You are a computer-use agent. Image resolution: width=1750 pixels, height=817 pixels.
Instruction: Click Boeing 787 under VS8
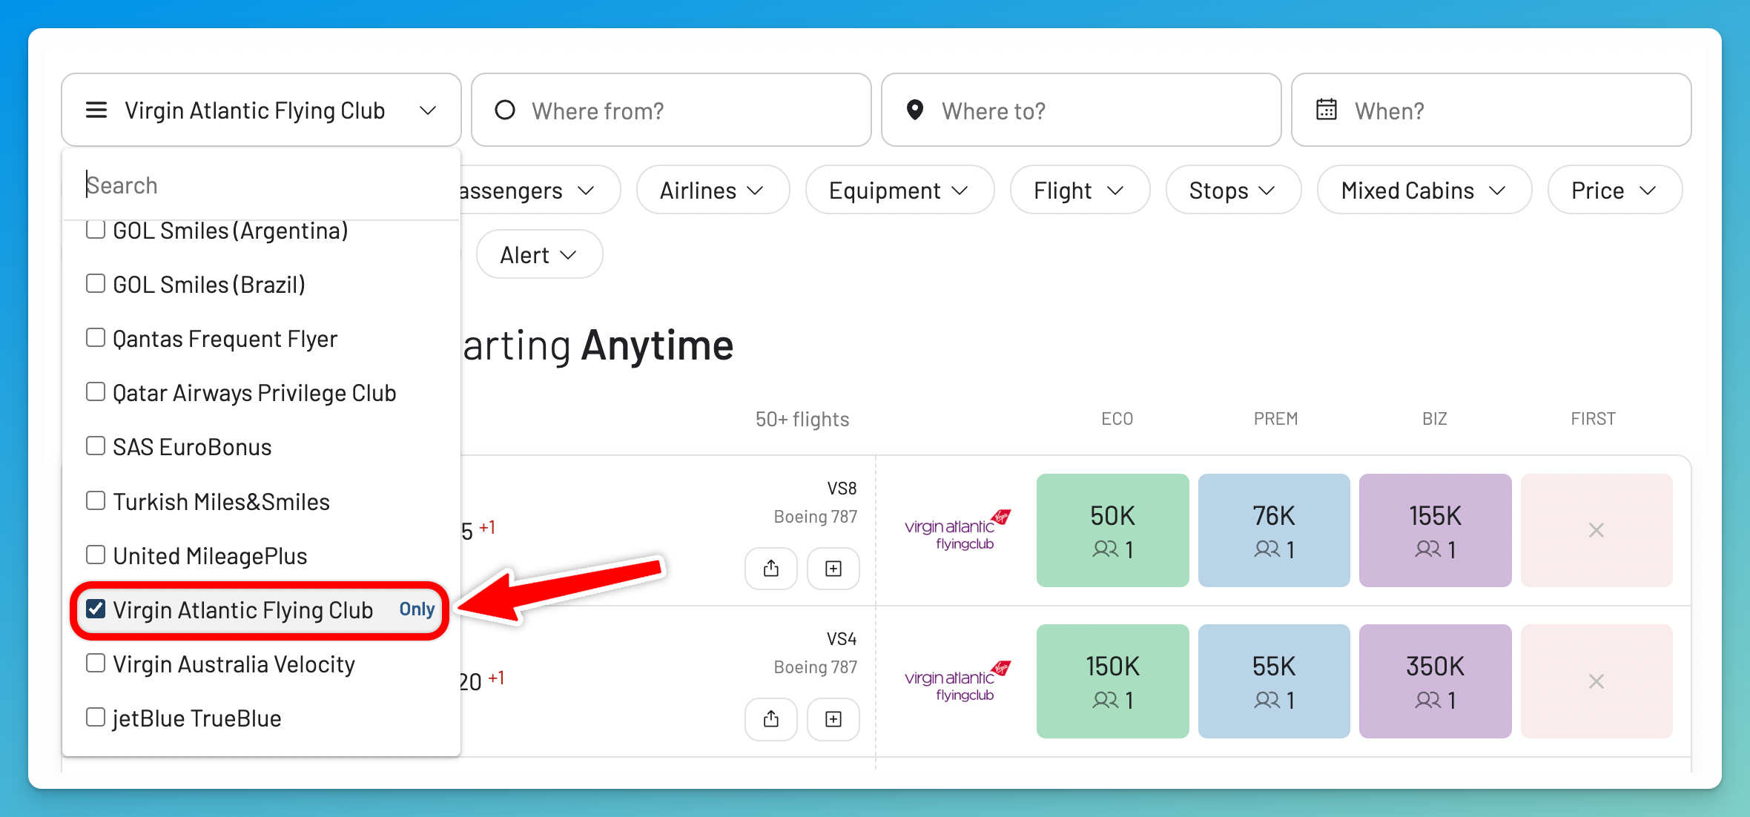[816, 517]
